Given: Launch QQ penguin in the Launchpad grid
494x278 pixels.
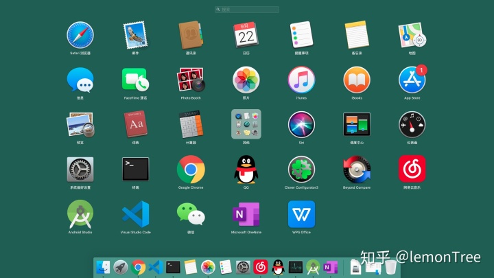Looking at the screenshot, I should pos(246,170).
